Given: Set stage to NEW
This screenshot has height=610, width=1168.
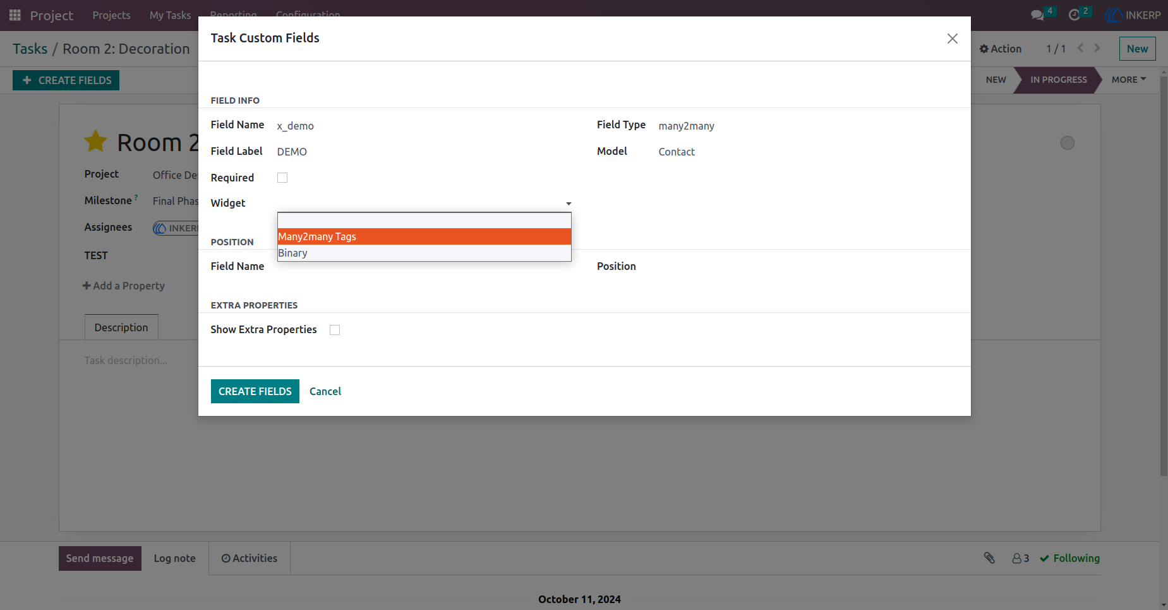Looking at the screenshot, I should [996, 80].
